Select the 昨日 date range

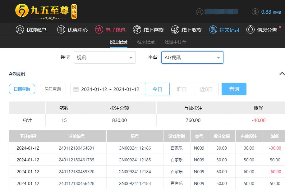(x=182, y=89)
